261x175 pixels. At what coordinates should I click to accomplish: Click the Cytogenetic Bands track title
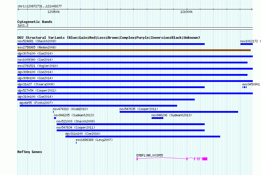35,22
